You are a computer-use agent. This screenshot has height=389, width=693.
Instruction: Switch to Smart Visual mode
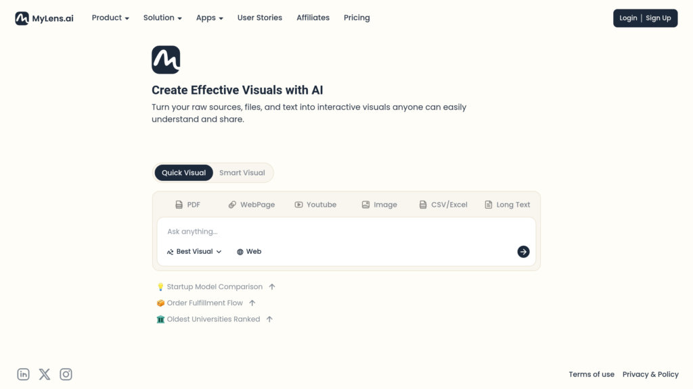coord(242,173)
